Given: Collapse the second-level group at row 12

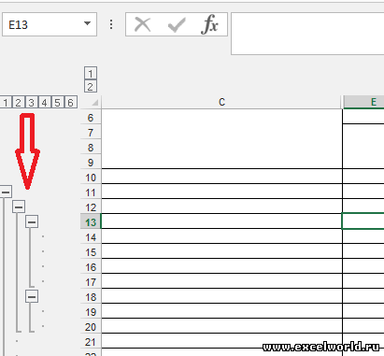Looking at the screenshot, I should [19, 206].
